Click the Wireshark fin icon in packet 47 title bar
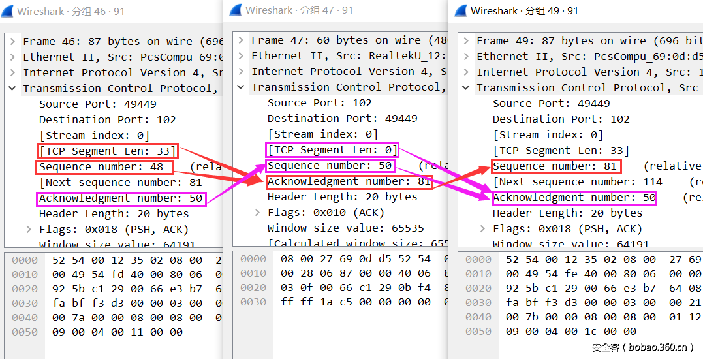This screenshot has height=359, width=703. [x=236, y=10]
